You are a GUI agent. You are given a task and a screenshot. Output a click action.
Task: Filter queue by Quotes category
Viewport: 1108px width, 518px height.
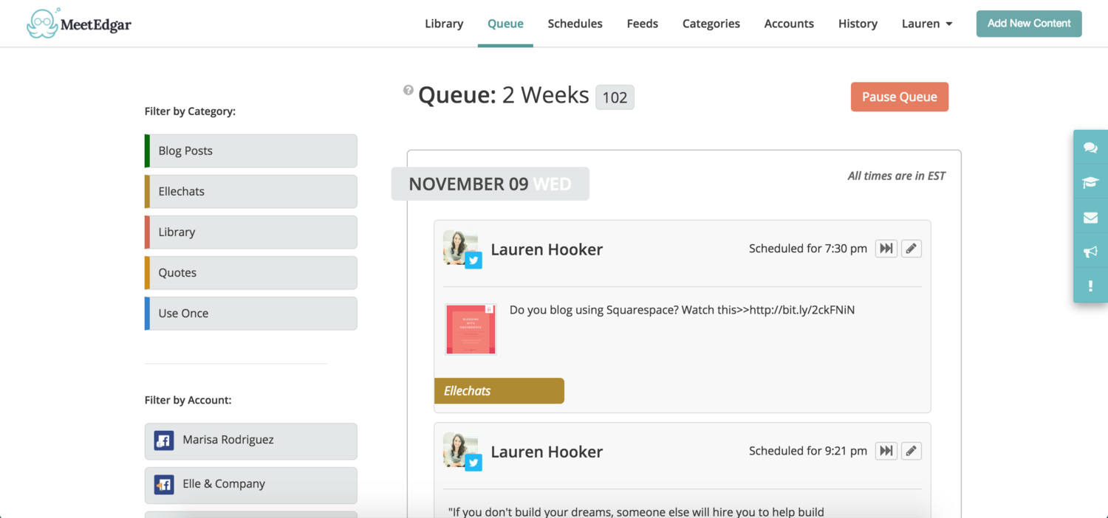(x=251, y=272)
